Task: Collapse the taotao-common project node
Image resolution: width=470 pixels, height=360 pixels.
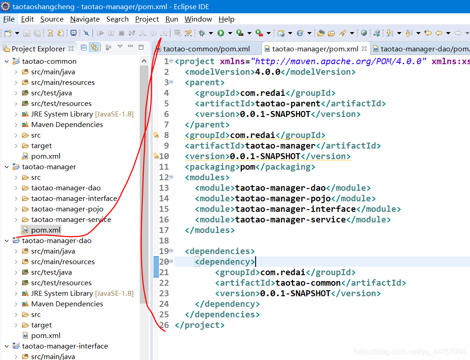Action: 6,61
